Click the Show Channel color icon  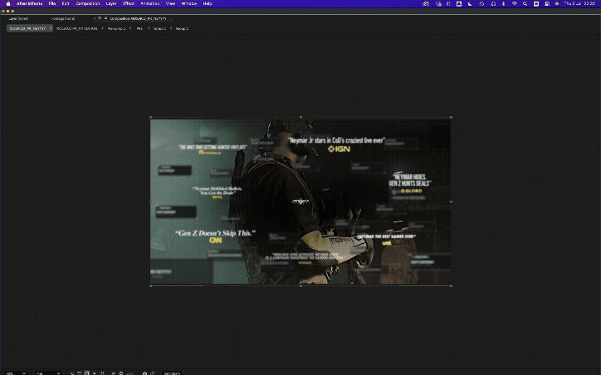[x=114, y=373]
